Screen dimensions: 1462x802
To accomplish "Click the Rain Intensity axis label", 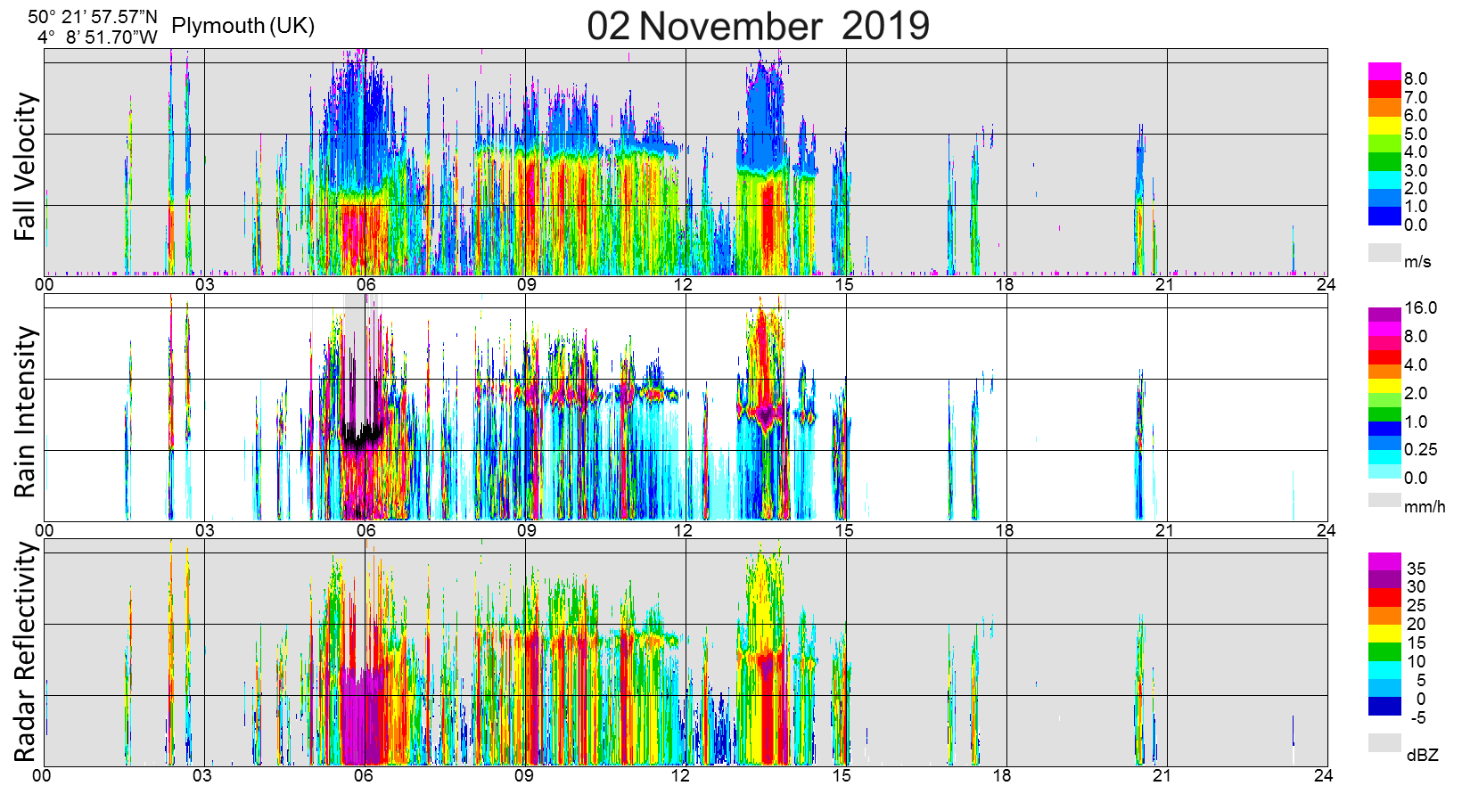I will [26, 412].
